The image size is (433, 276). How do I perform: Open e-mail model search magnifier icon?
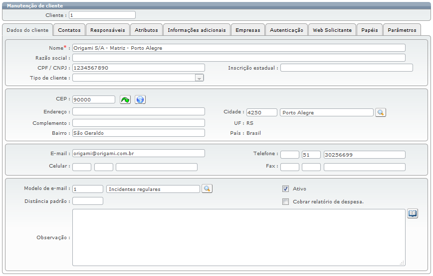pyautogui.click(x=207, y=189)
